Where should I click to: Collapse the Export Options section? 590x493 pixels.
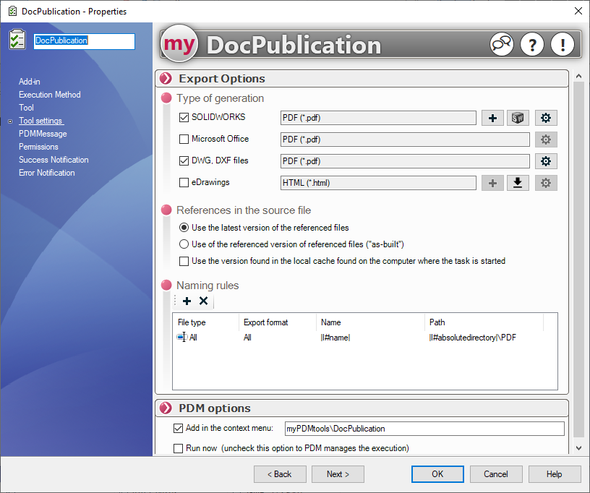click(x=166, y=79)
